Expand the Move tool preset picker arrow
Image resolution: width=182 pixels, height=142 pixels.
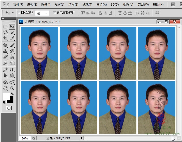13,13
